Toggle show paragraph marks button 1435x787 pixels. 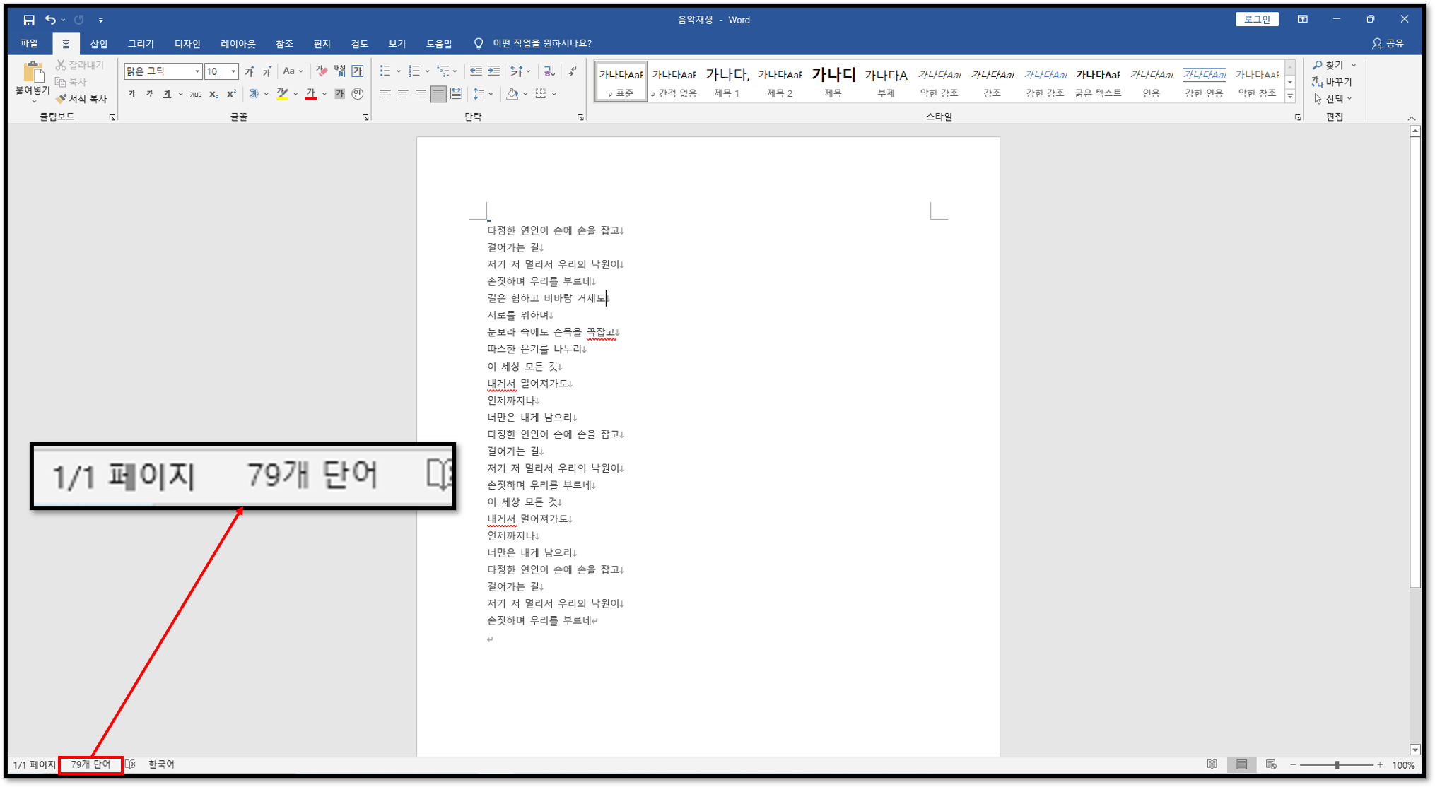(573, 71)
